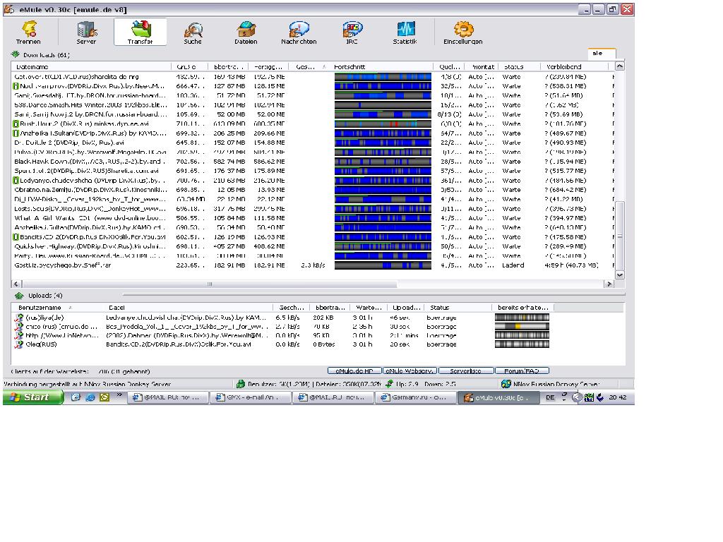Select the What_A_Girl_Wants download row
723x542 pixels.
click(x=313, y=218)
